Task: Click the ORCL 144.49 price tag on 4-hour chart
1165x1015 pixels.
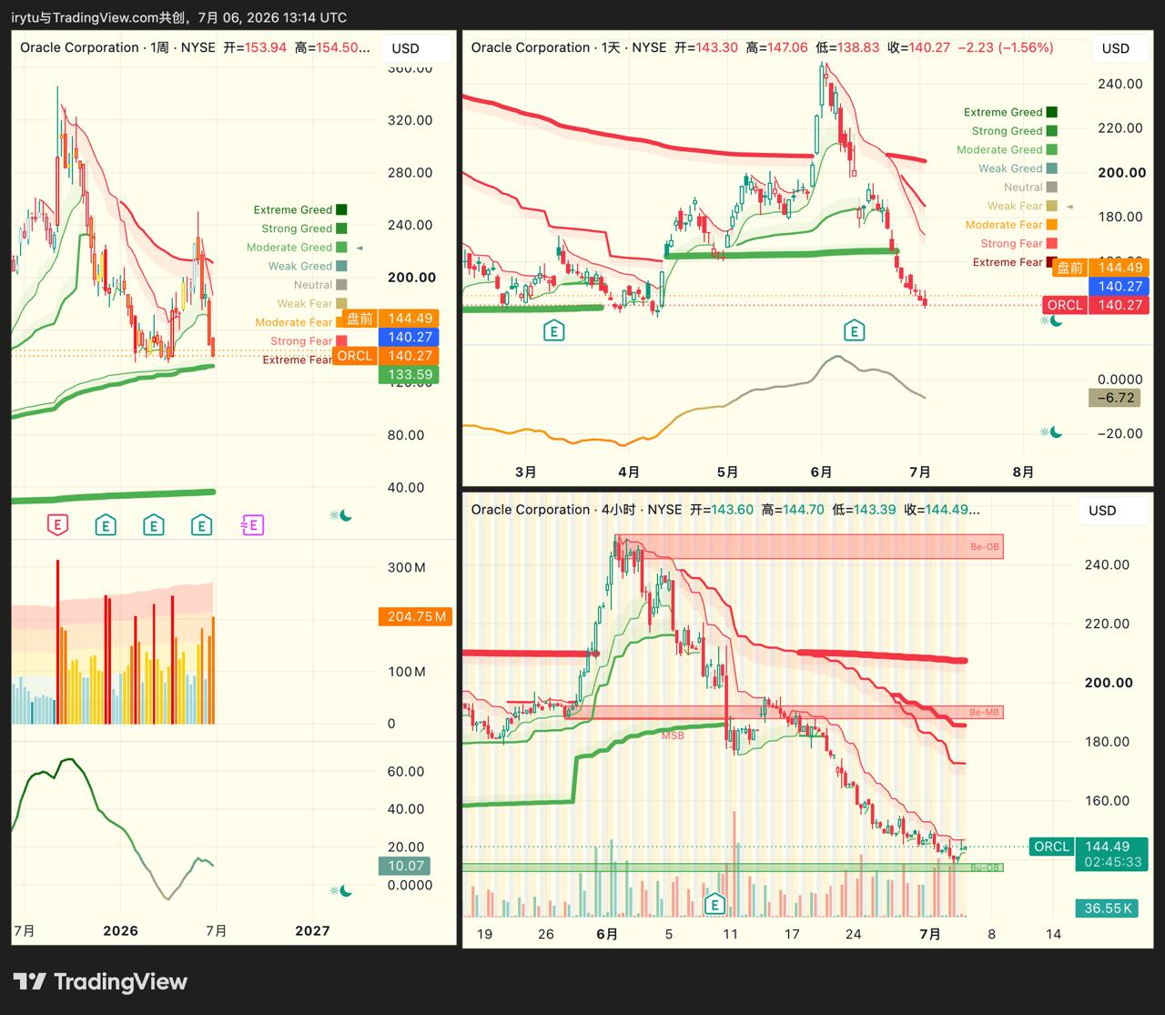Action: pos(1089,847)
